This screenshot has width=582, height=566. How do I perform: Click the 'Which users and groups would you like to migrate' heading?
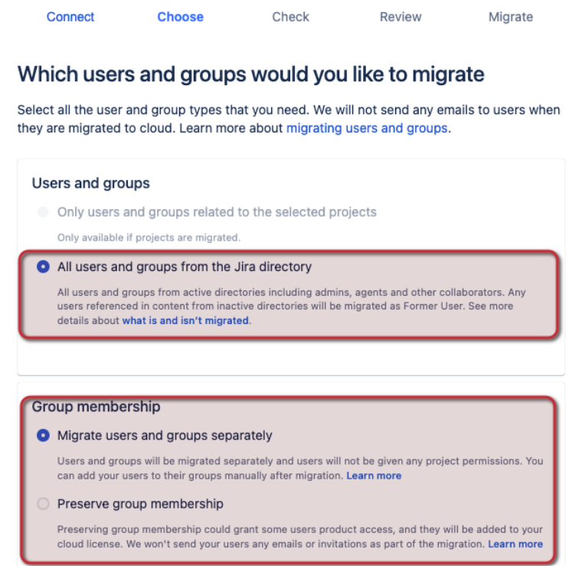pyautogui.click(x=250, y=74)
